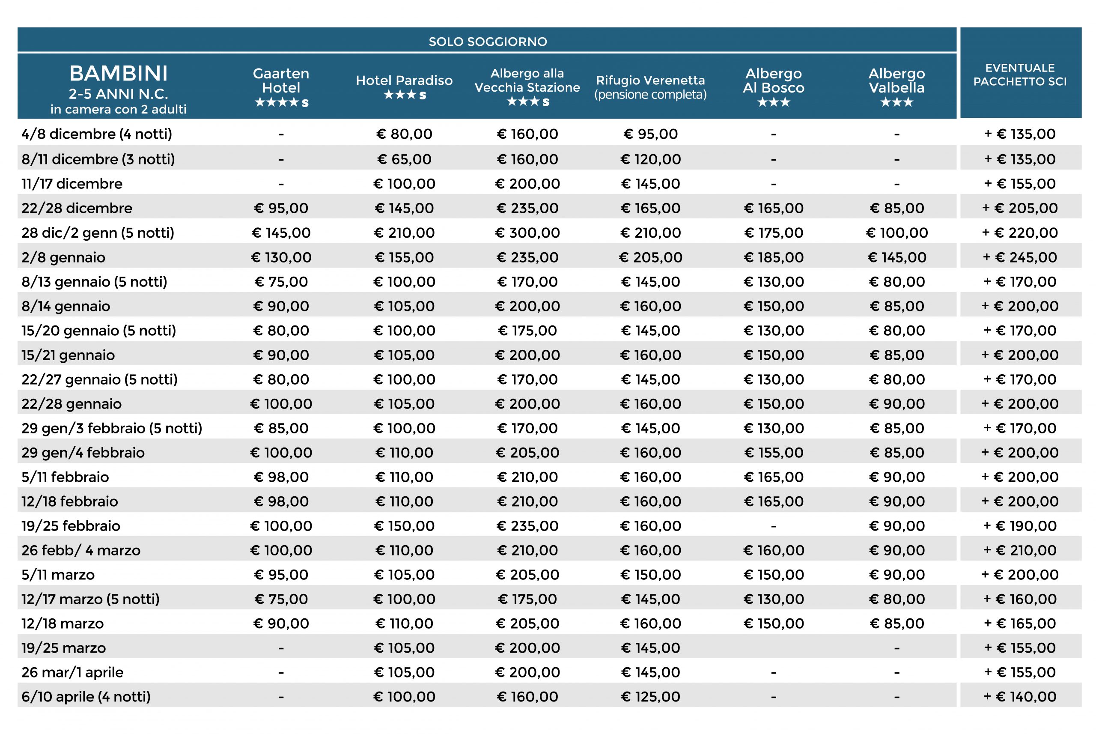The height and width of the screenshot is (737, 1096).
Task: Click the 8/11 dicembre (3 notti) row label
Action: tap(98, 159)
